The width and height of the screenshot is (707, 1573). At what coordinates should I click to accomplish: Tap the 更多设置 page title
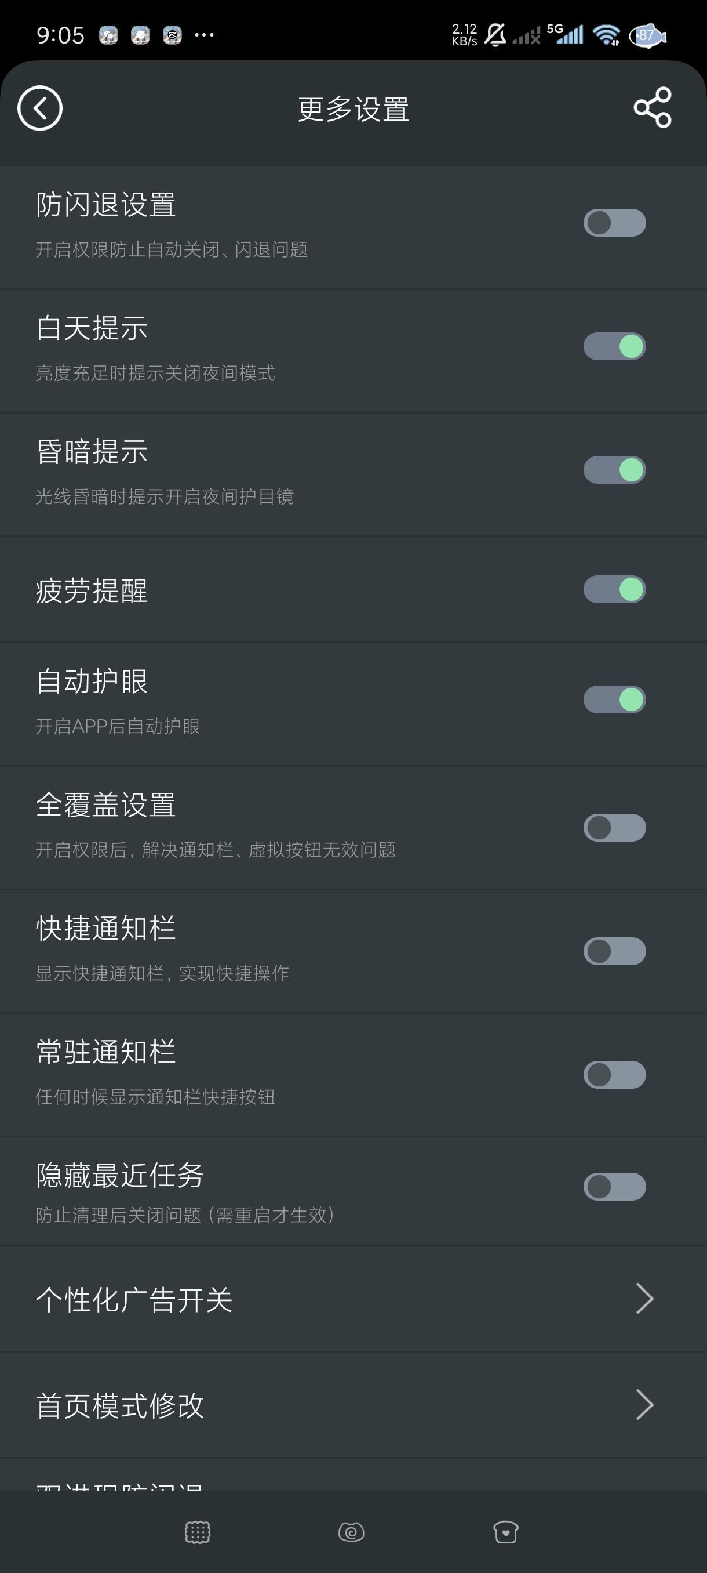(353, 109)
